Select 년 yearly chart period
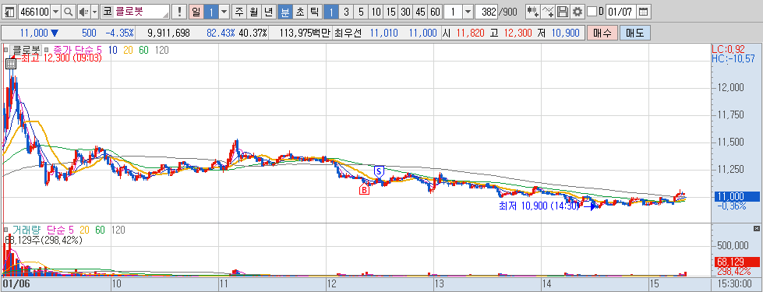 tap(268, 12)
